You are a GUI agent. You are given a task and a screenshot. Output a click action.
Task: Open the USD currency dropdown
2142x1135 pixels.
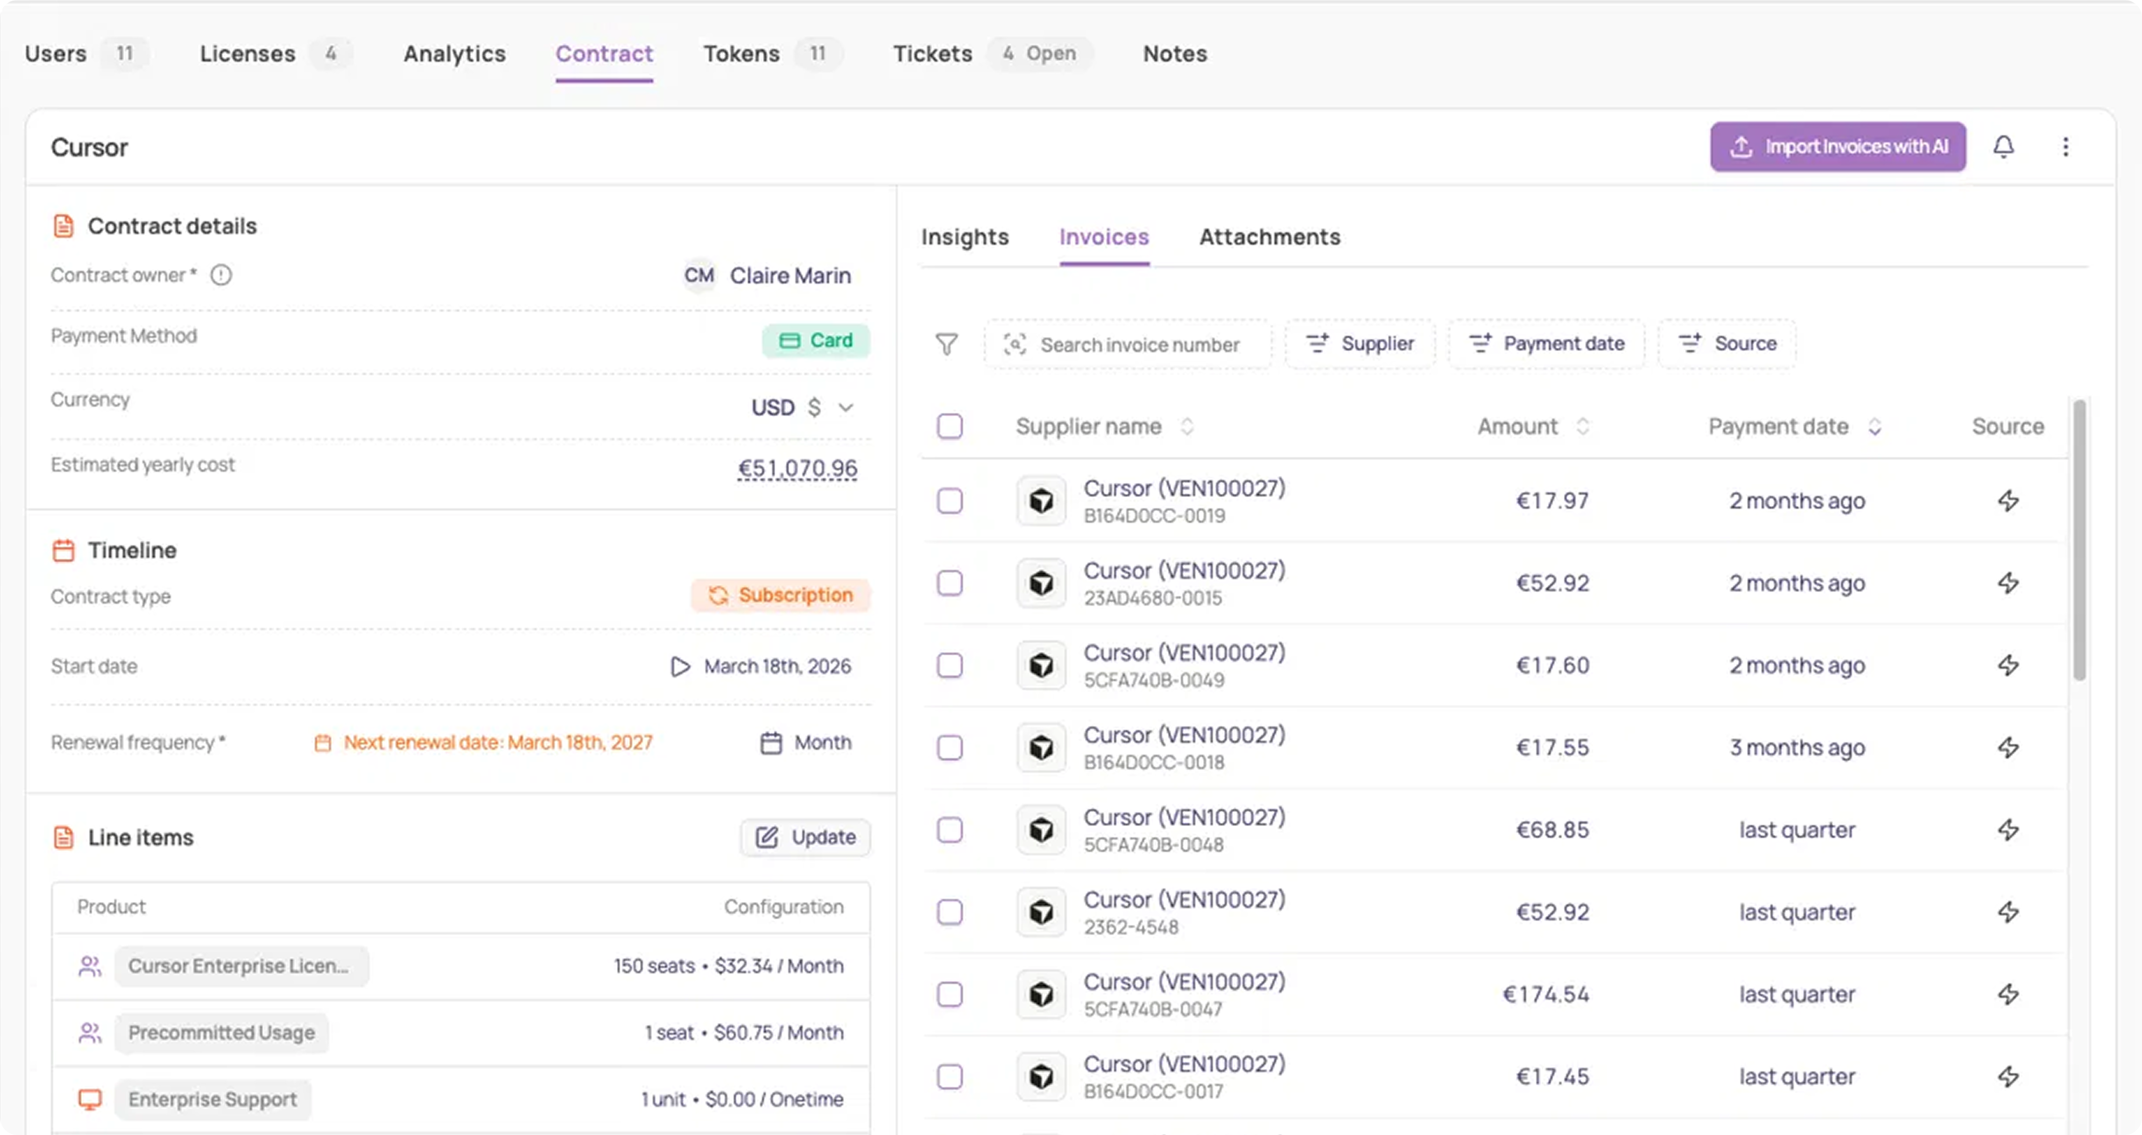(x=803, y=407)
